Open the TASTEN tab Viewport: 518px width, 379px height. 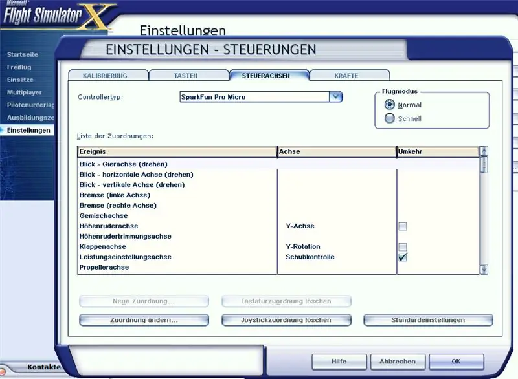click(188, 76)
